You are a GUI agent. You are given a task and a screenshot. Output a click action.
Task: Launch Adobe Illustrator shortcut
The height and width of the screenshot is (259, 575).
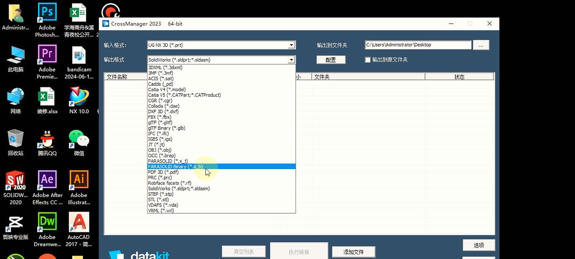[x=79, y=188]
